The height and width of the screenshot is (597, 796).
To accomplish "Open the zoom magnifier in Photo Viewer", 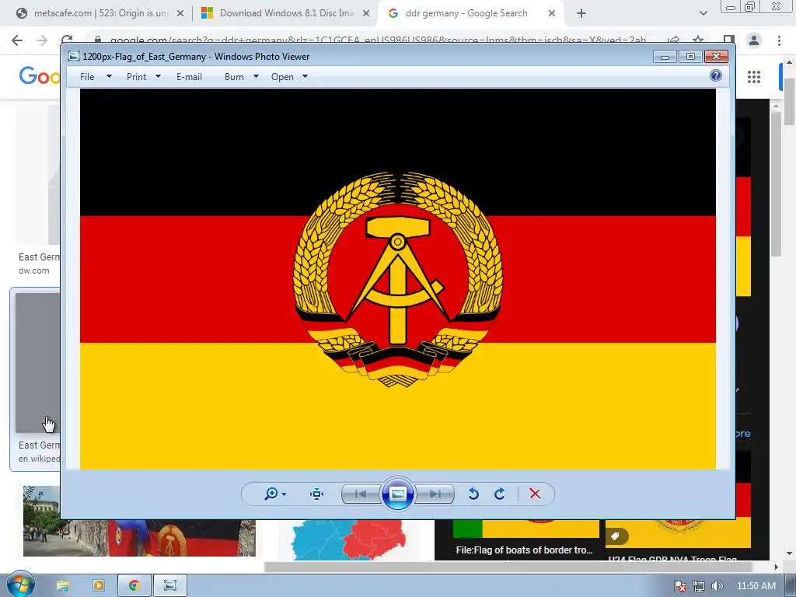I will pyautogui.click(x=275, y=494).
